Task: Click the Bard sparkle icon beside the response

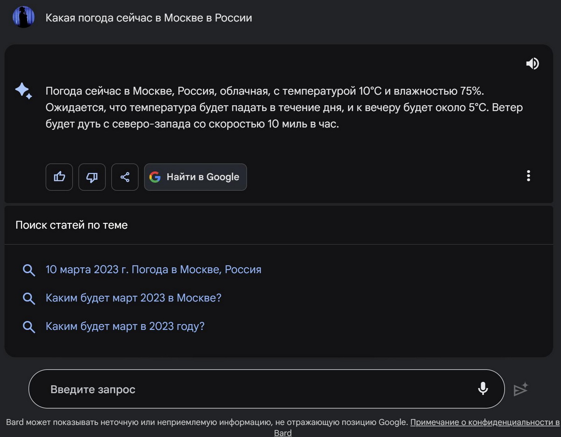Action: pos(23,91)
